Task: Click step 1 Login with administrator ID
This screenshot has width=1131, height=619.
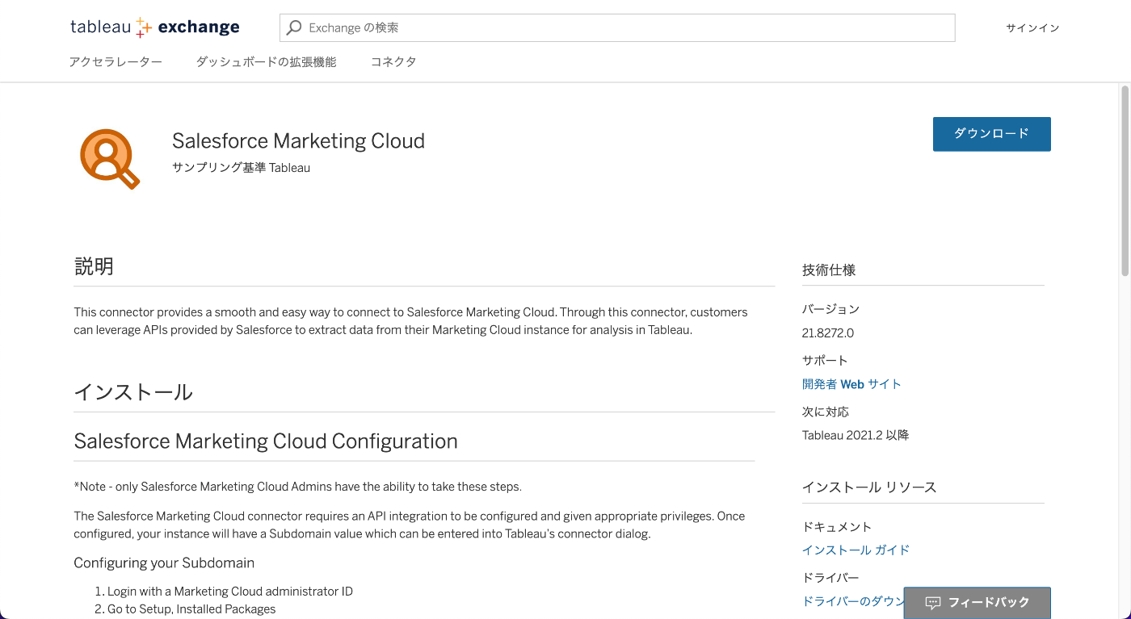Action: (230, 591)
